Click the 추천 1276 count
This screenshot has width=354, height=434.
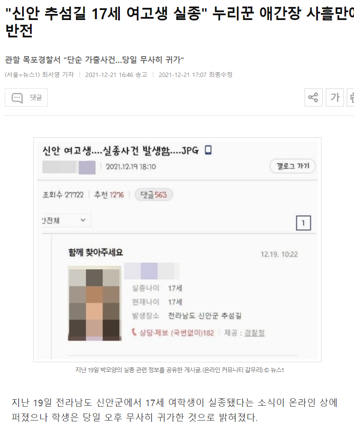(x=109, y=195)
